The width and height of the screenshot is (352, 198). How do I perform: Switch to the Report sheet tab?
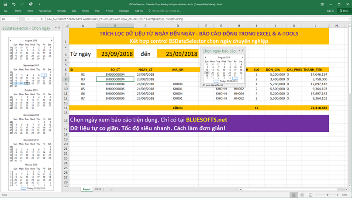[86, 189]
